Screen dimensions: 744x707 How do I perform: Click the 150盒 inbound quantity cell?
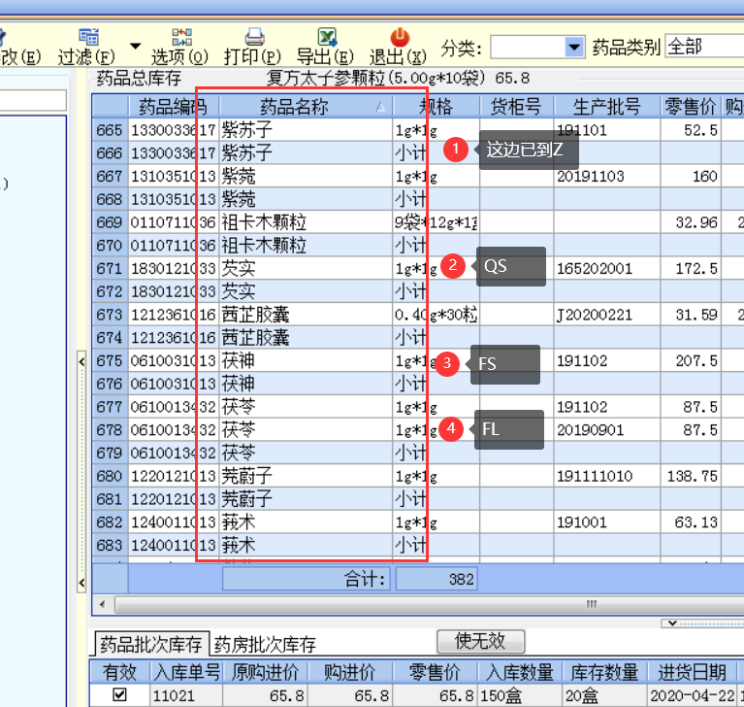(520, 695)
